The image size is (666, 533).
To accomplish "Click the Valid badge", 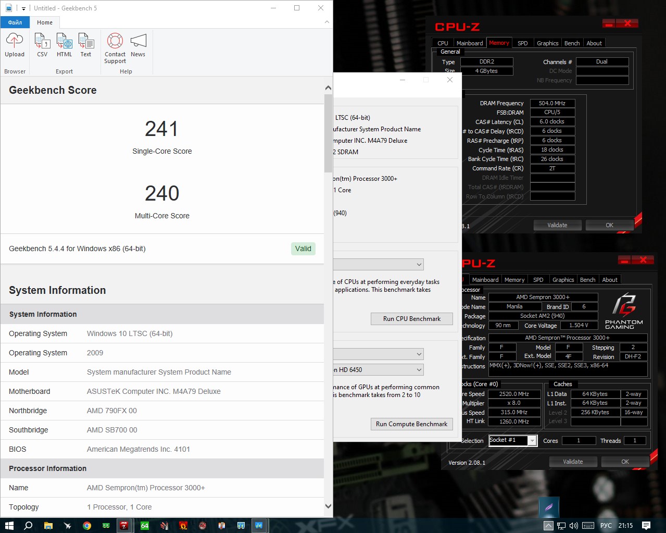I will (x=303, y=249).
